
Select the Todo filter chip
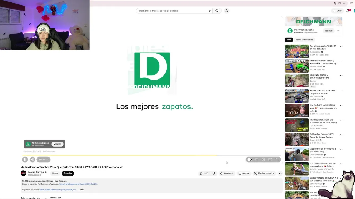(289, 40)
